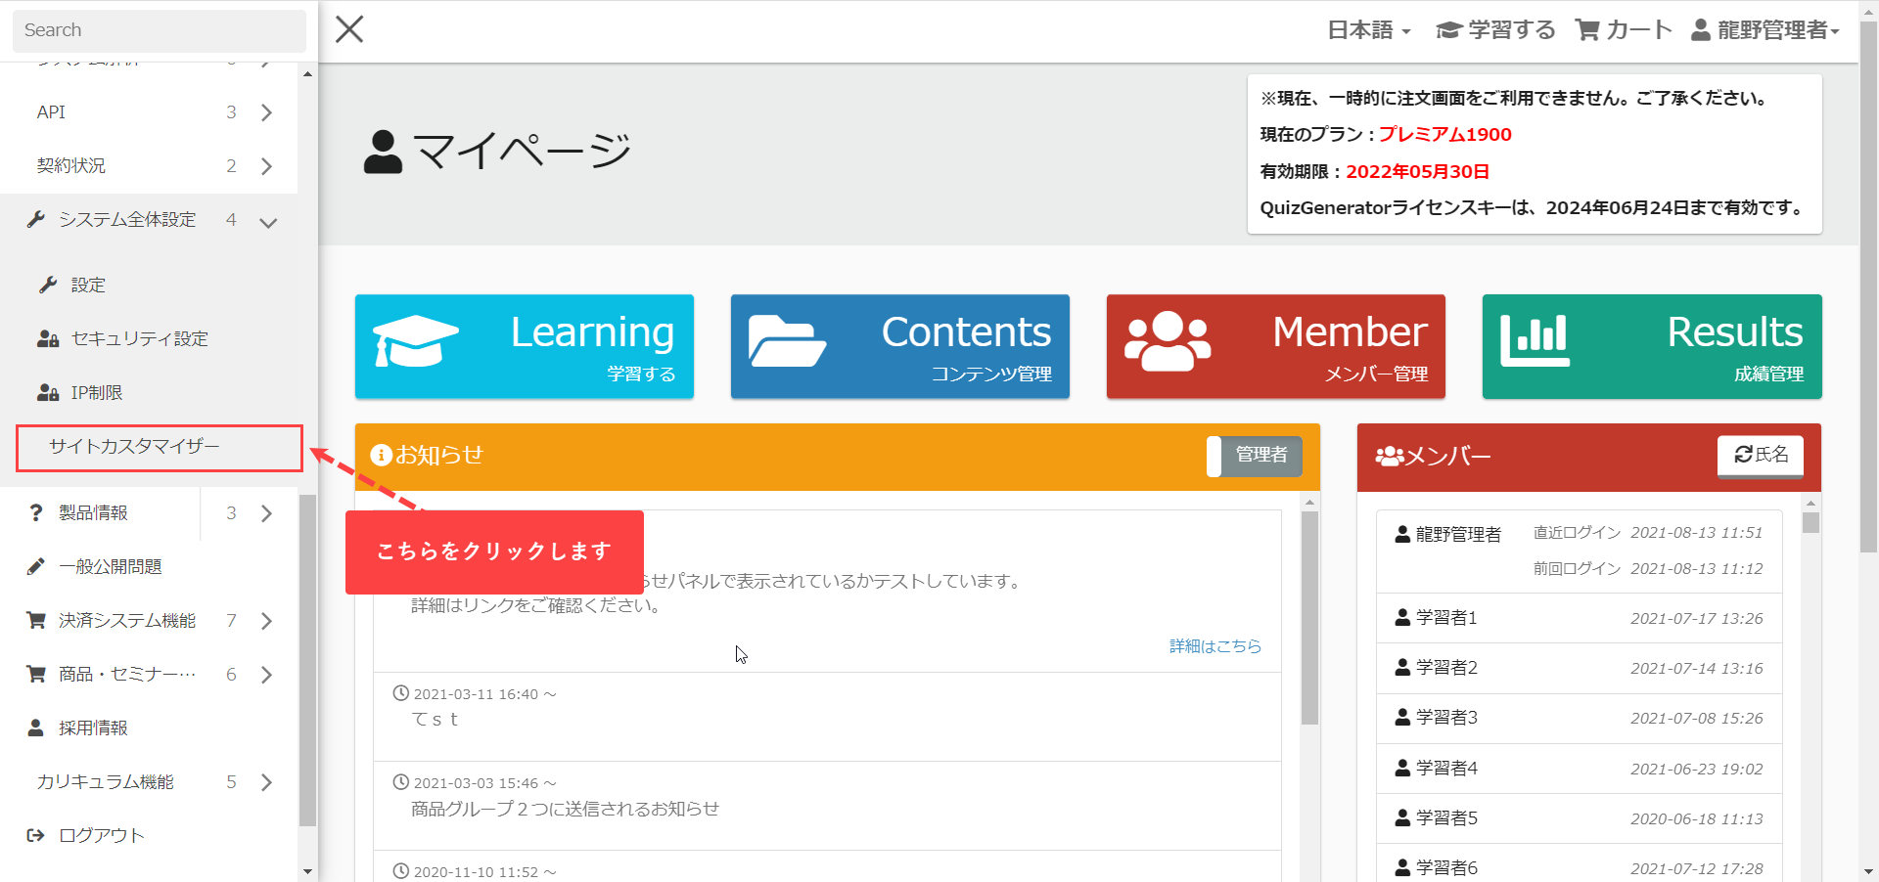Toggle the 氏名 display button in member panel
1879x882 pixels.
pyautogui.click(x=1760, y=455)
